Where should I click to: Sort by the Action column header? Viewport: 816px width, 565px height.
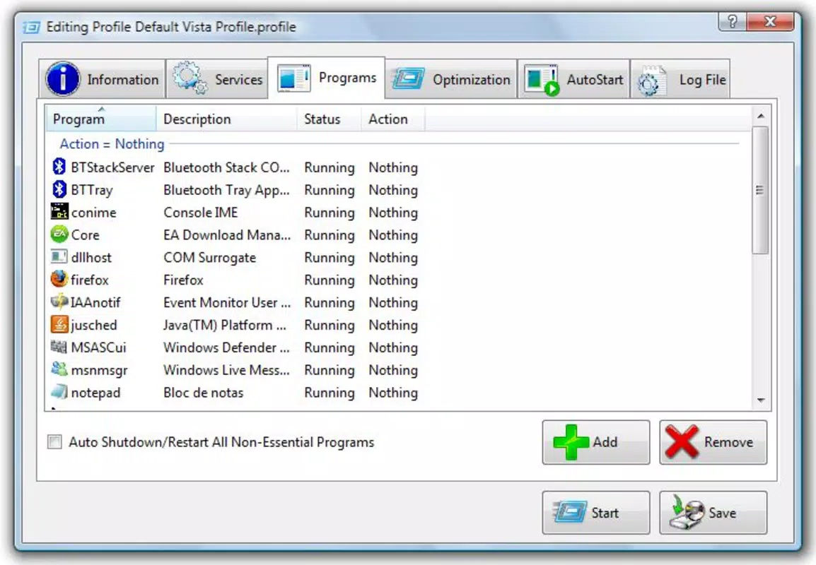pyautogui.click(x=393, y=119)
